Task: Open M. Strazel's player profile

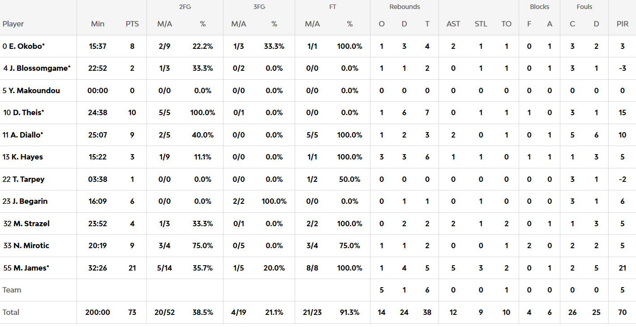Action: pos(31,224)
